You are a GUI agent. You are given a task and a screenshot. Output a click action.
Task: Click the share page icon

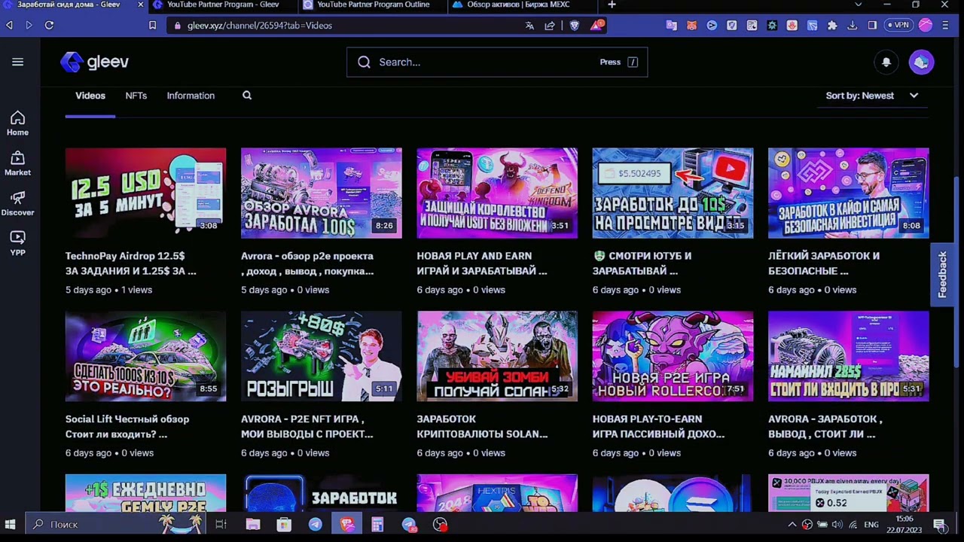coord(550,25)
